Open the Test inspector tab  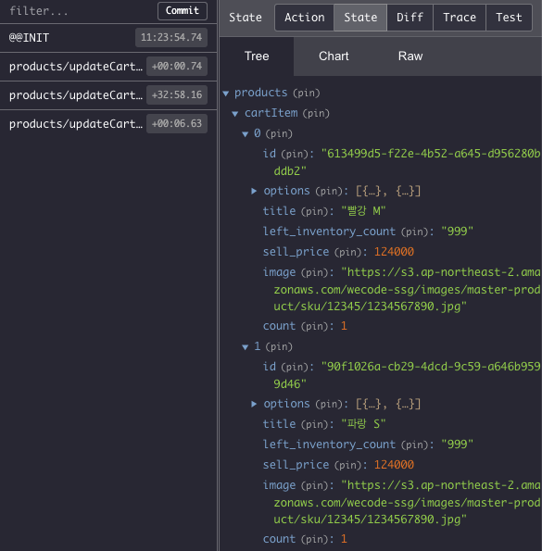click(509, 18)
